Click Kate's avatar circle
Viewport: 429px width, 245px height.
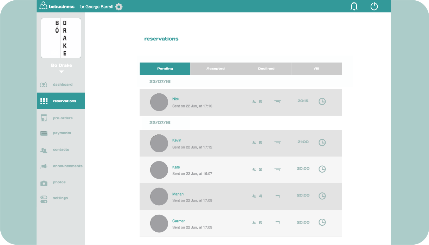[159, 170]
